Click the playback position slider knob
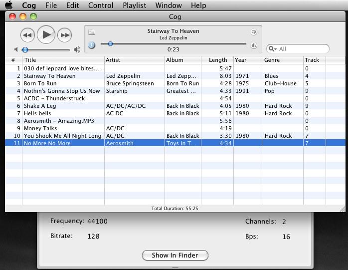 [110, 44]
